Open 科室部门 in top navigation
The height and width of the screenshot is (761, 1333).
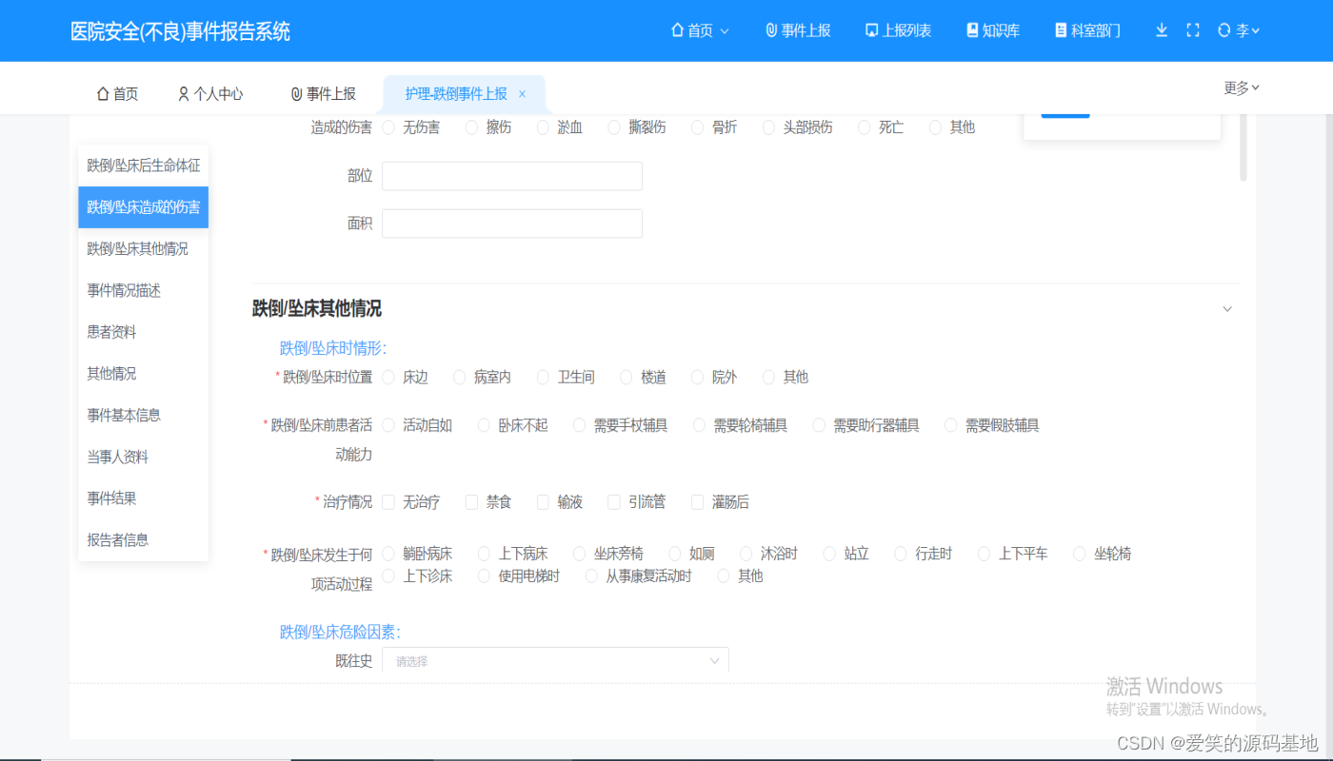pos(1087,30)
